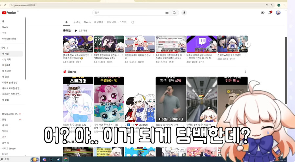Open options for the 추석특집 AI 버튜버 video
Screen dimensions: 295x162
[92, 55]
